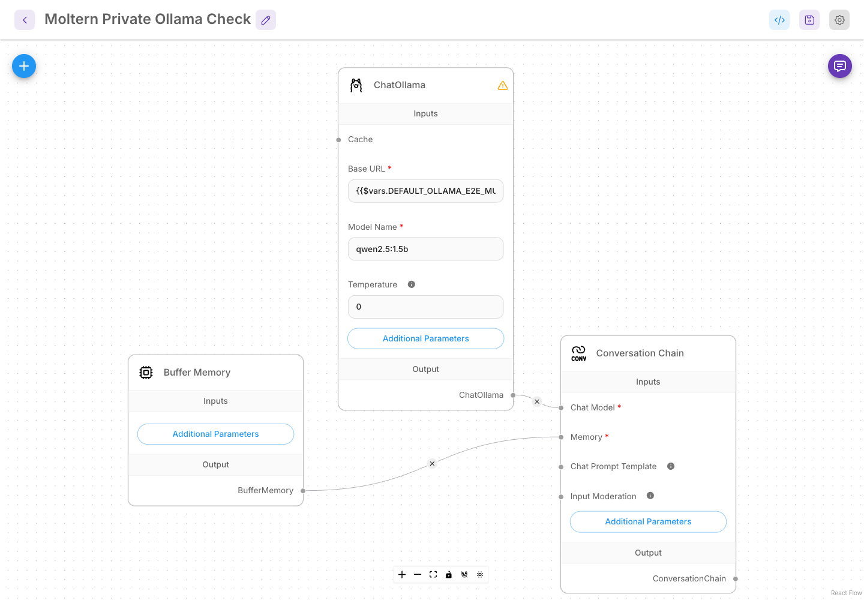Click the Temperature input field
Screen dimensions: 864x600
coord(426,307)
